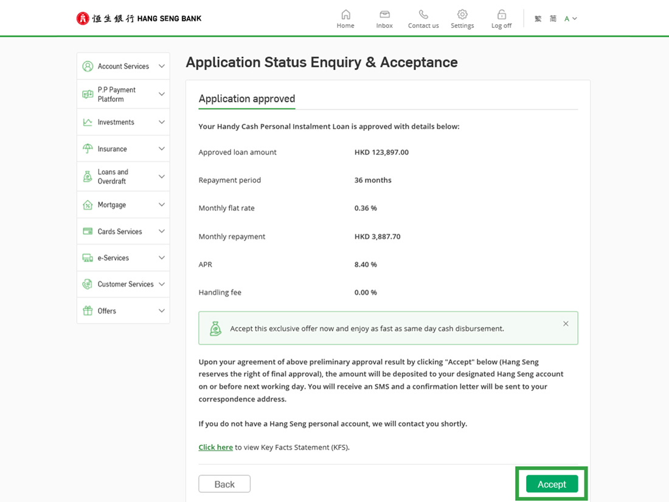Image resolution: width=669 pixels, height=502 pixels.
Task: Expand P.P Payment Platform chevron
Action: (162, 94)
